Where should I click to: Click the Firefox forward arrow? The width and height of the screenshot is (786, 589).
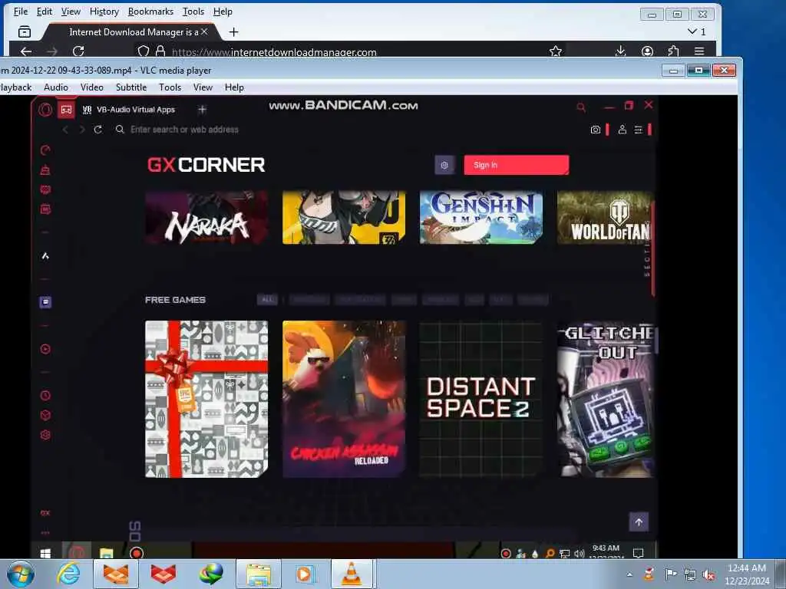(51, 51)
